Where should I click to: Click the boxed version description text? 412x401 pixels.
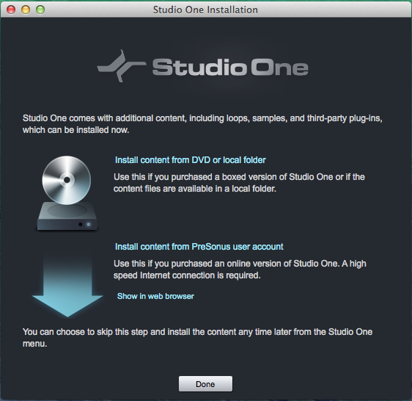click(x=239, y=183)
